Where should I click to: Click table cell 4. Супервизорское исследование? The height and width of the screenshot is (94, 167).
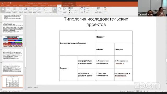coord(123,74)
